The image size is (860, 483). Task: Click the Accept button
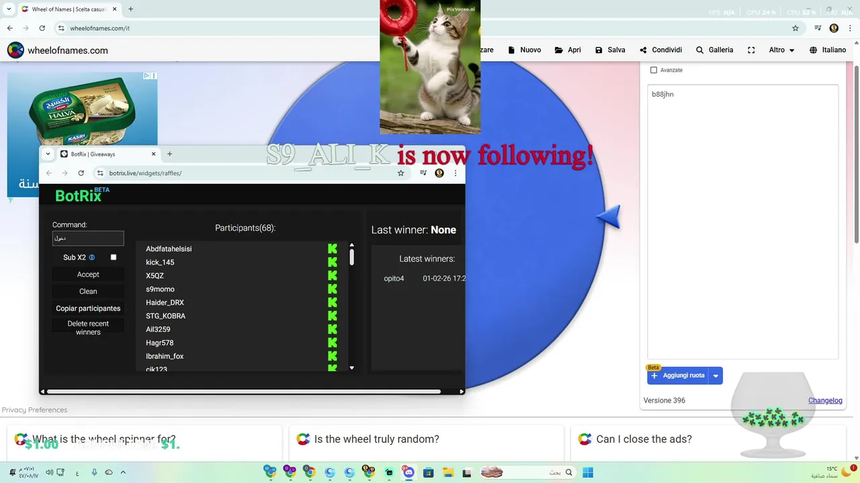pyautogui.click(x=88, y=274)
